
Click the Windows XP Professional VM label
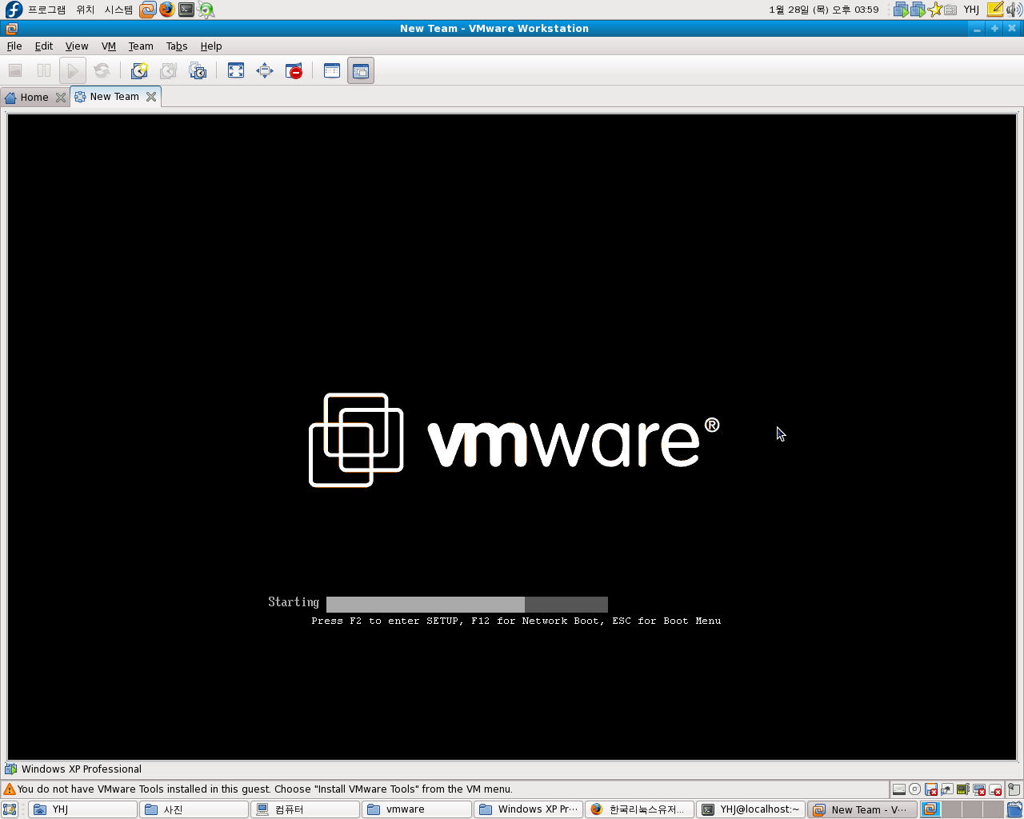[x=82, y=769]
